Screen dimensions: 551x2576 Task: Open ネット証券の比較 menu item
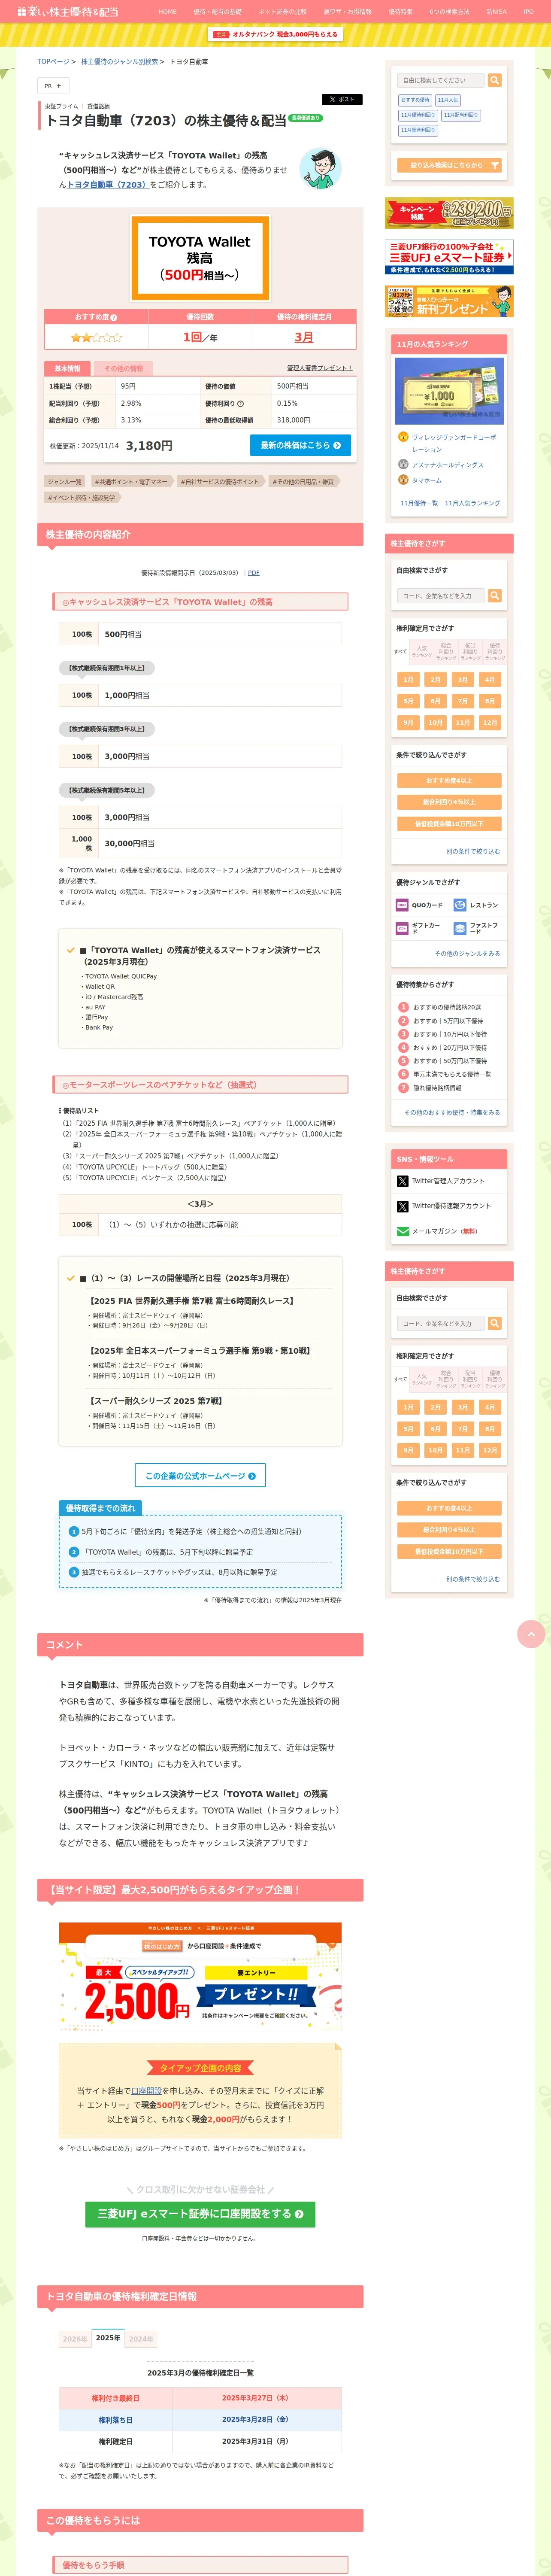[282, 12]
